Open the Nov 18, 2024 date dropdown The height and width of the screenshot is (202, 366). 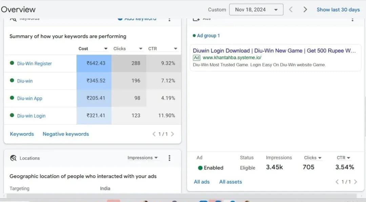(256, 9)
